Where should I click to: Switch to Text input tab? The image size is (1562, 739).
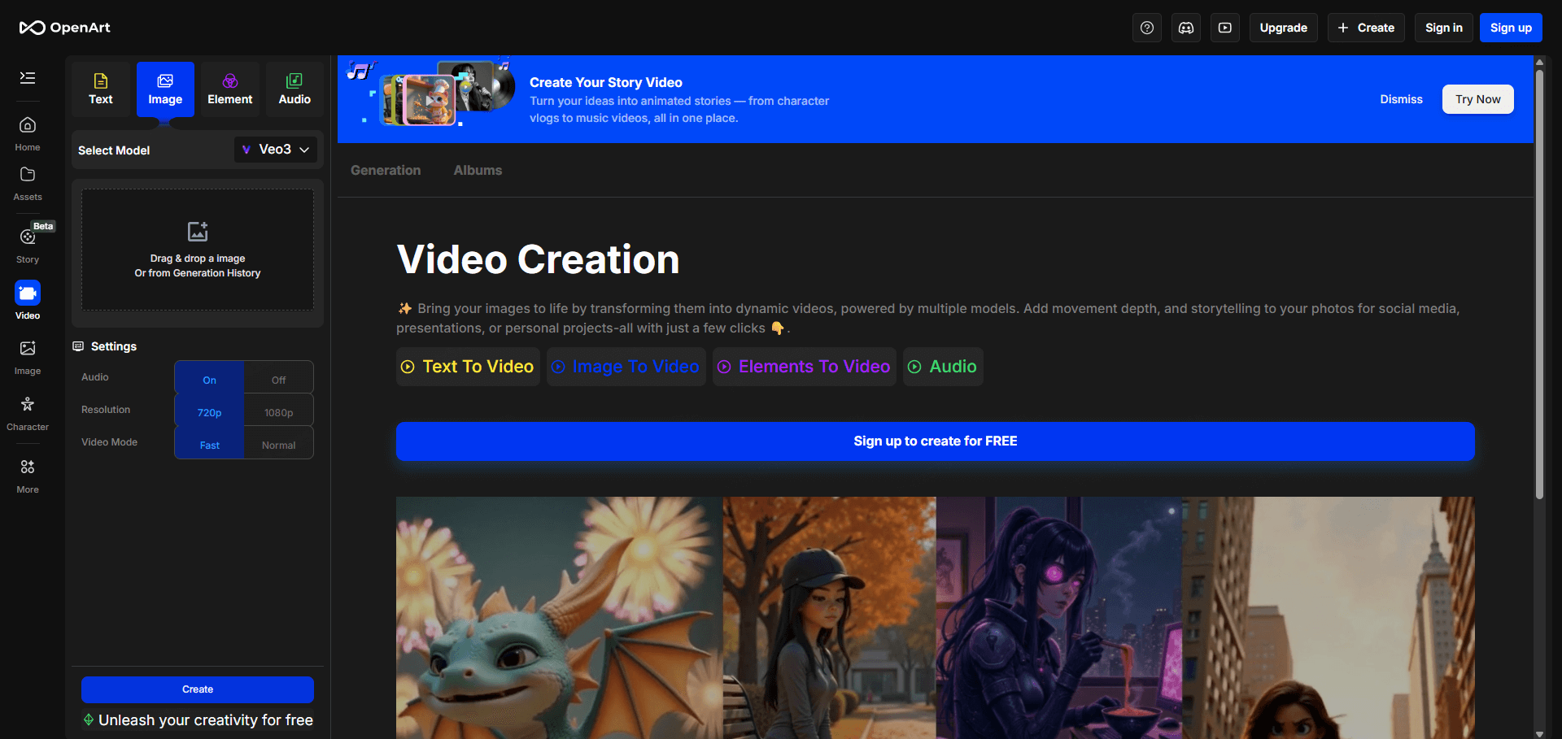(101, 89)
